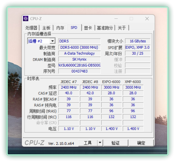Click the JEDEC #7 column header

click(x=69, y=82)
